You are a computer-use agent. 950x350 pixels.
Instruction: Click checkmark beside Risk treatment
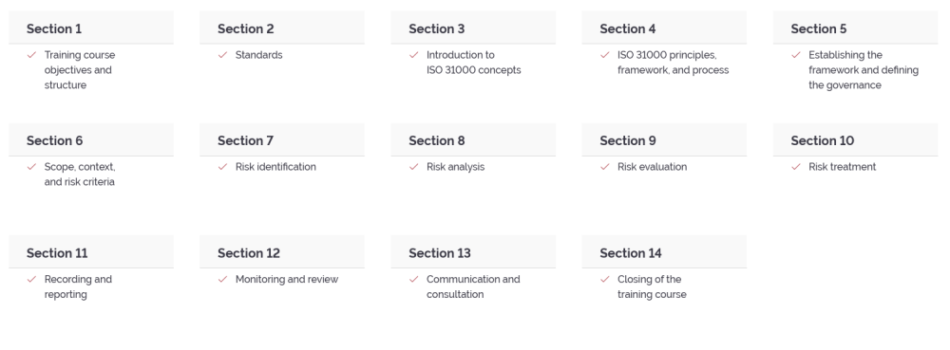[796, 167]
